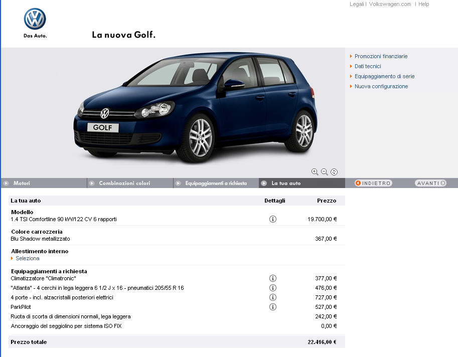
Task: Go back with the INDIETRO button
Action: [373, 183]
